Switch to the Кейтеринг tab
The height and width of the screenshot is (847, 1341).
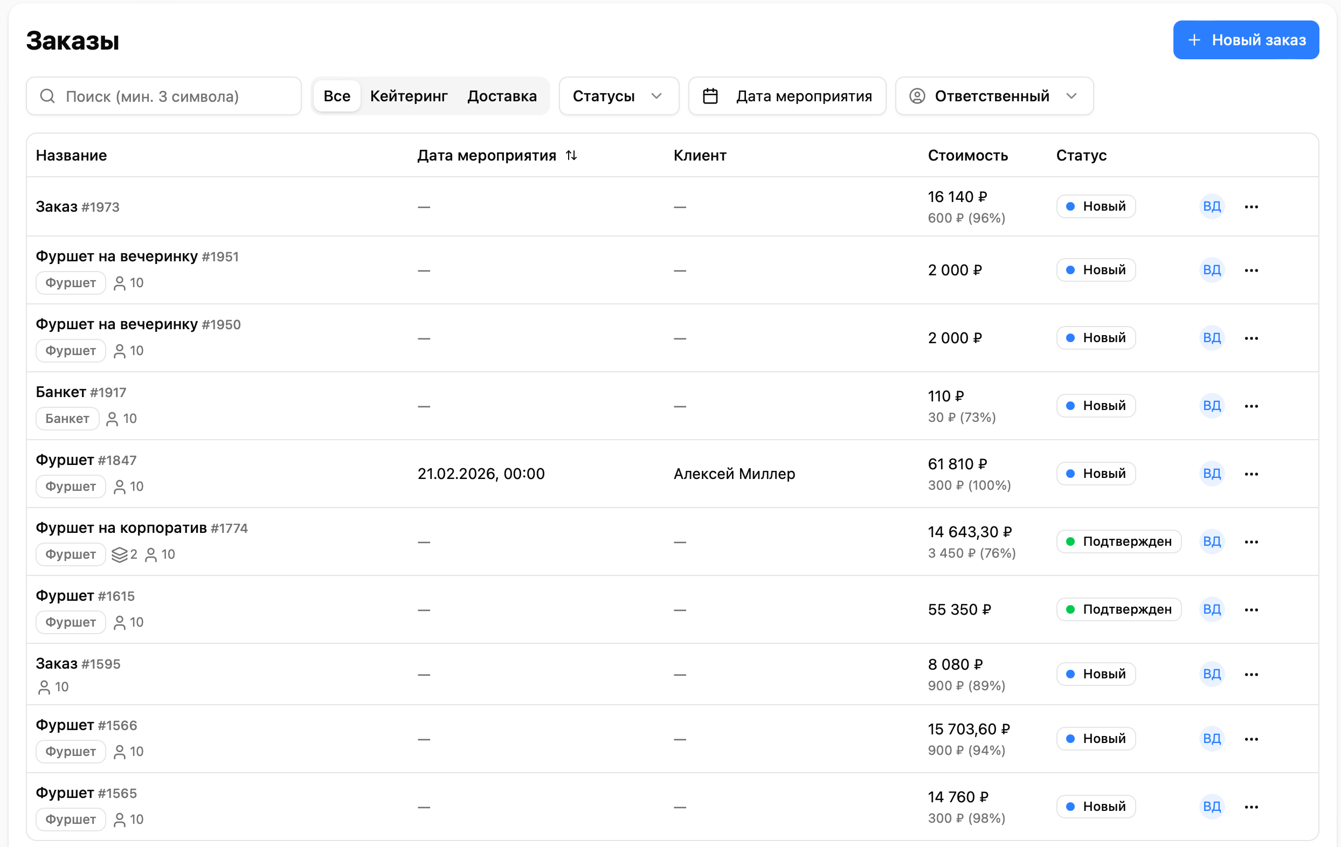[409, 96]
